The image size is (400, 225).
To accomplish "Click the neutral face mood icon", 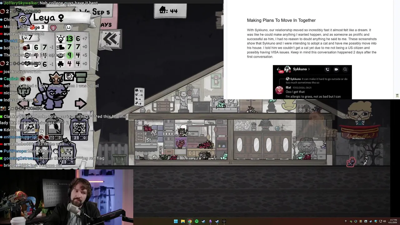I will (68, 27).
